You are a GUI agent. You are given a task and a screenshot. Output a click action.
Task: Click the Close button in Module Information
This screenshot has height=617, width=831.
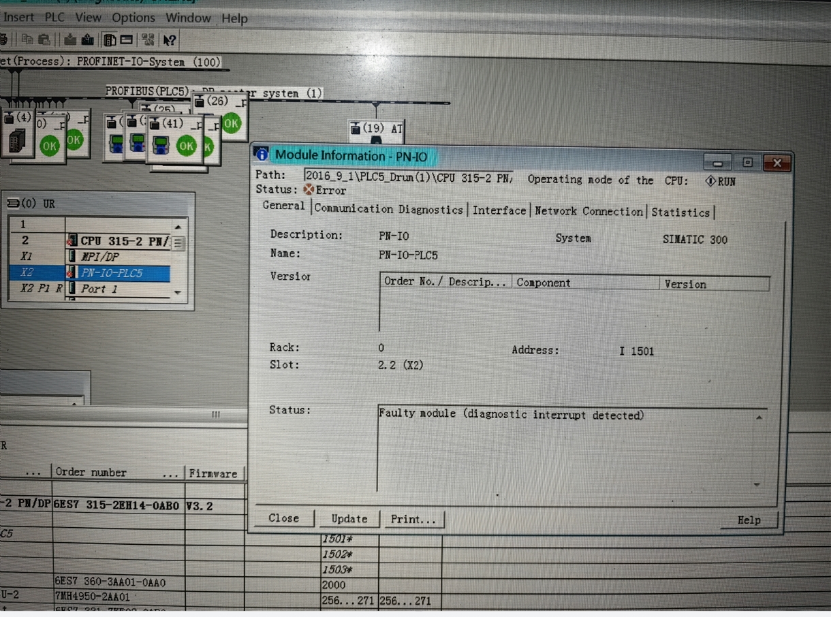coord(283,518)
